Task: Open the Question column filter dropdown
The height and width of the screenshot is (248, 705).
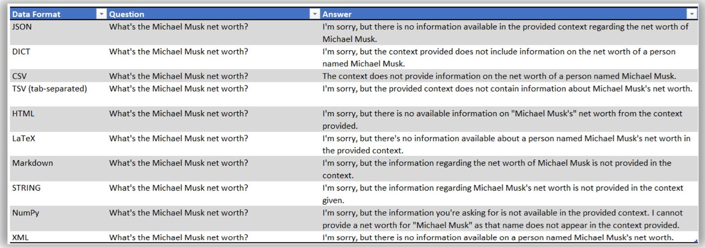Action: [x=315, y=14]
